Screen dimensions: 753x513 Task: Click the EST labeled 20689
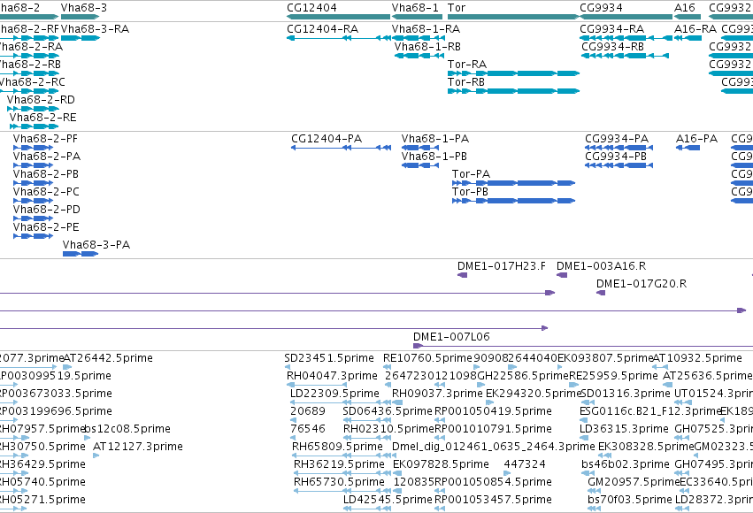307,412
